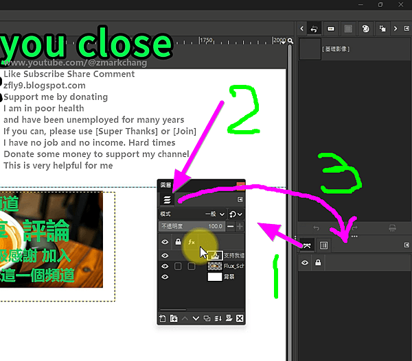Select the white 背景 layer thumbnail

coord(215,277)
